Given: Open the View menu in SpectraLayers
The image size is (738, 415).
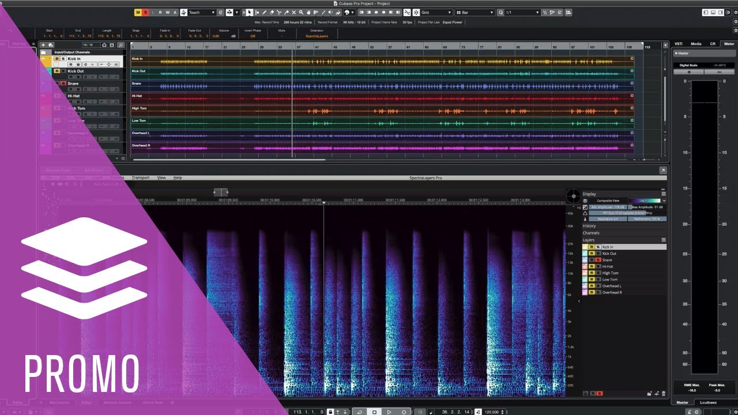Looking at the screenshot, I should click(x=161, y=178).
